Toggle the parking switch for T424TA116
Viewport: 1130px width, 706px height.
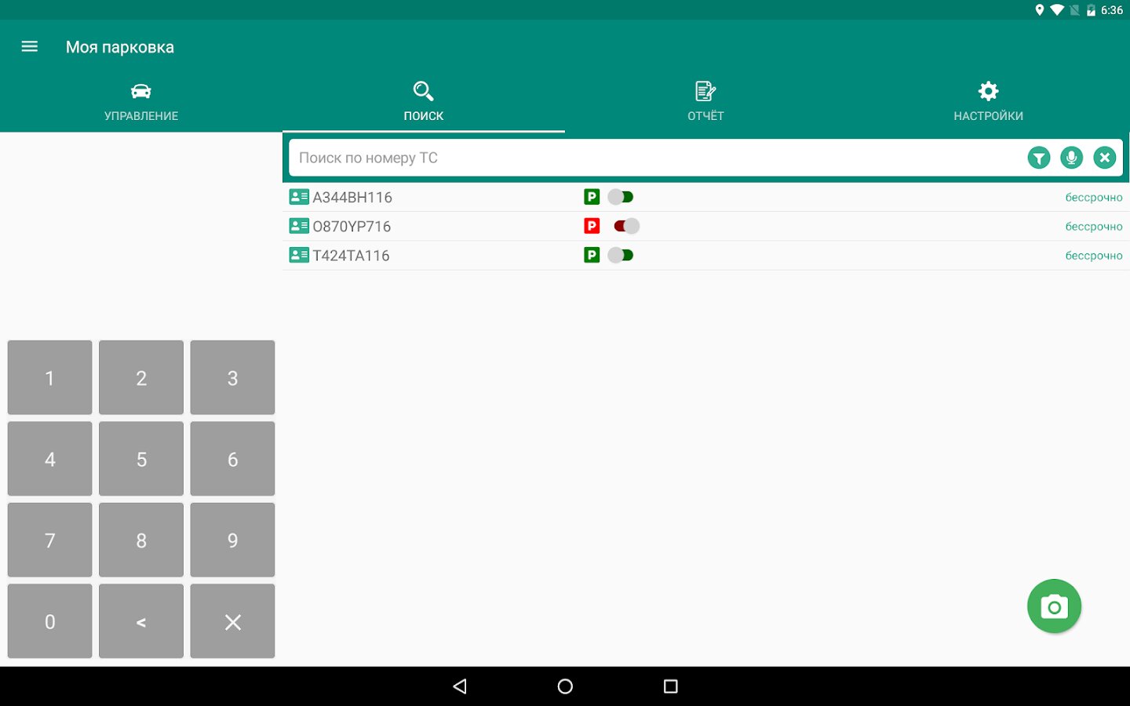[621, 255]
